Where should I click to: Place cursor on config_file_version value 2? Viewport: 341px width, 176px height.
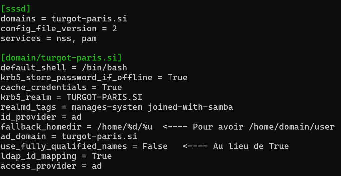click(114, 29)
